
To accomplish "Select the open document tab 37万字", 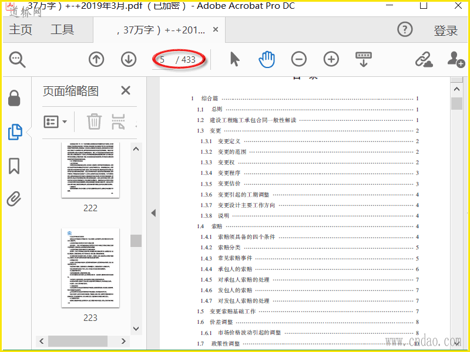I will [160, 30].
